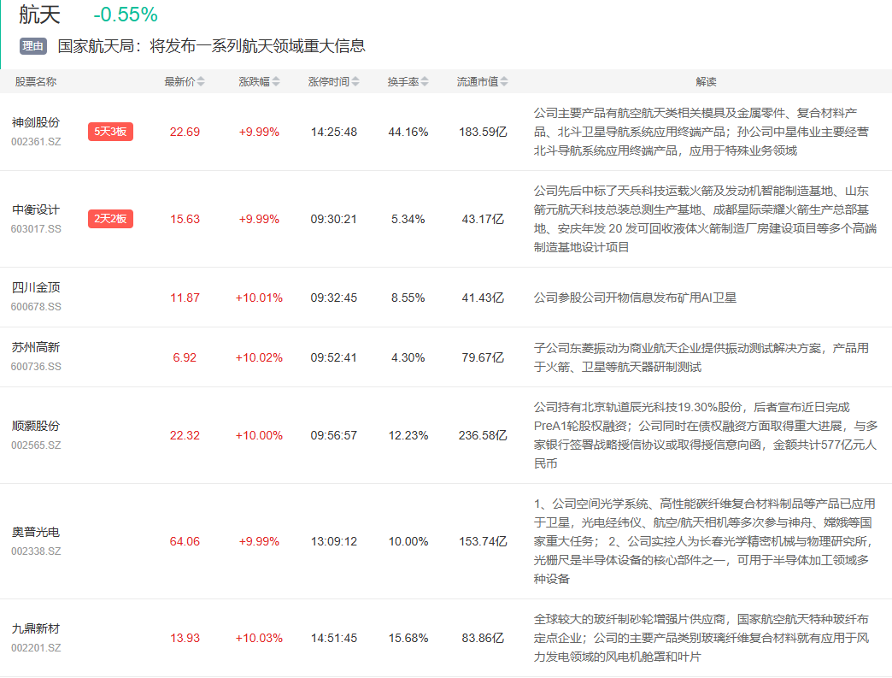The image size is (892, 678).
Task: Select the 四川金顶 stock name
Action: 36,288
